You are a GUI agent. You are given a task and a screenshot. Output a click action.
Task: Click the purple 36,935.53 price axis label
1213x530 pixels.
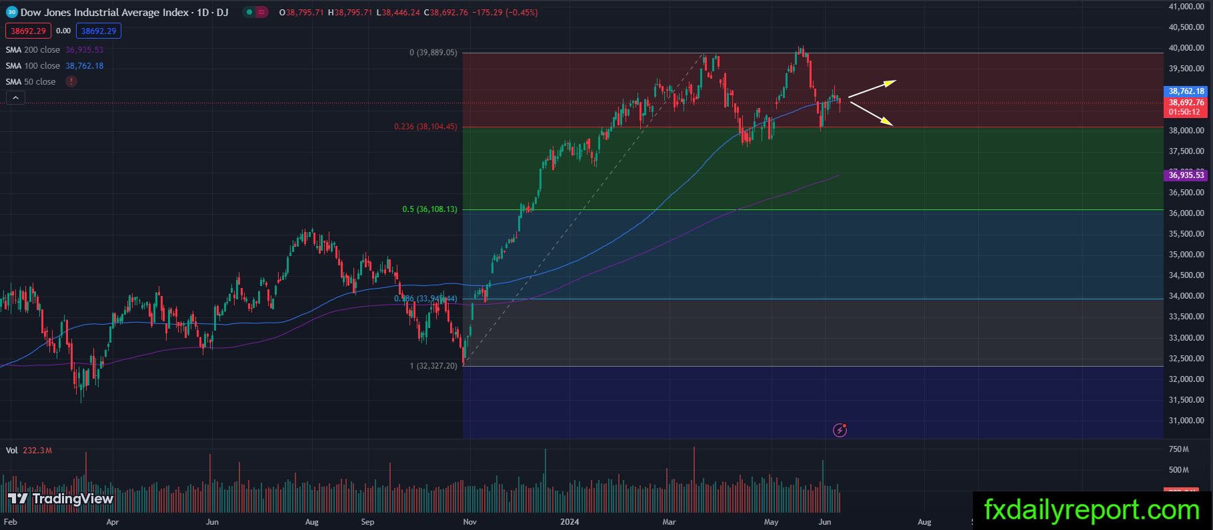pos(1186,175)
